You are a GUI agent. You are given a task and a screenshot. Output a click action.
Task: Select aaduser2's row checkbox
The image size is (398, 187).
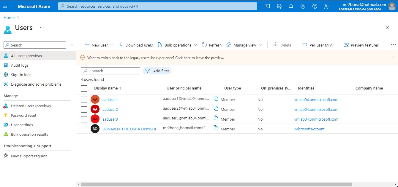[x=84, y=109]
